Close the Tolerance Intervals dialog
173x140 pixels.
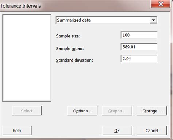point(161,4)
